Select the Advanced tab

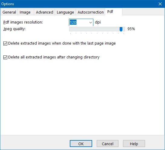(x=44, y=12)
